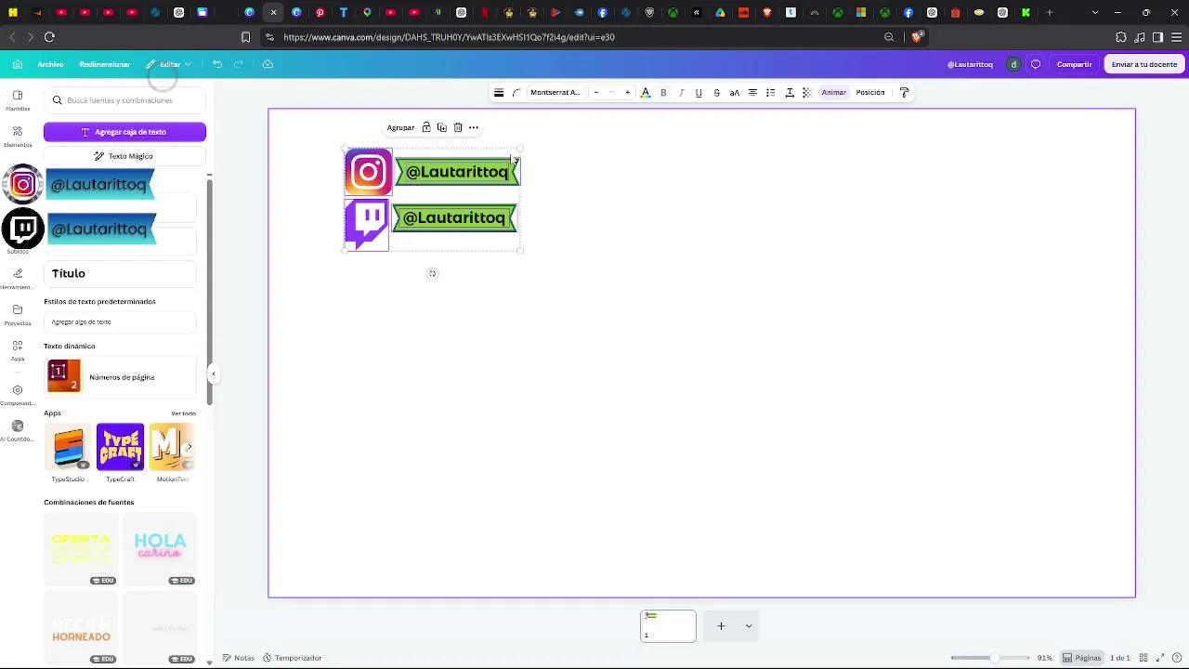The image size is (1189, 669).
Task: Toggle uppercase aA text case
Action: tap(735, 93)
